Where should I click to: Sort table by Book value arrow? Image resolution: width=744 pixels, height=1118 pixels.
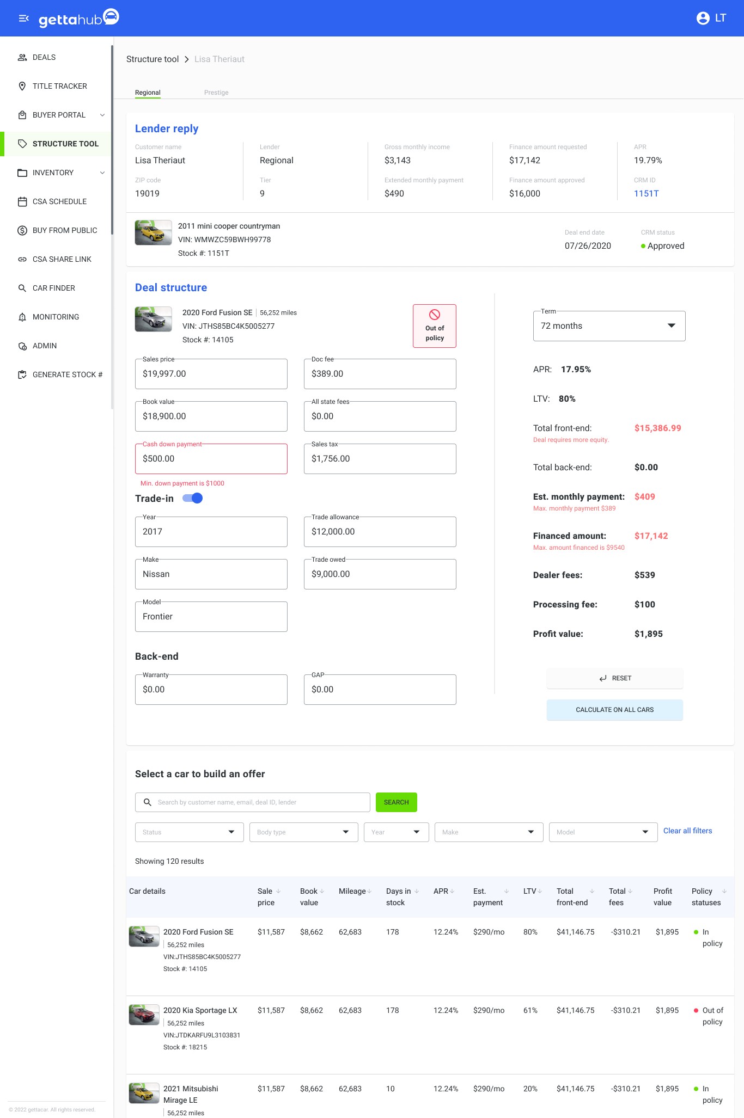coord(322,891)
